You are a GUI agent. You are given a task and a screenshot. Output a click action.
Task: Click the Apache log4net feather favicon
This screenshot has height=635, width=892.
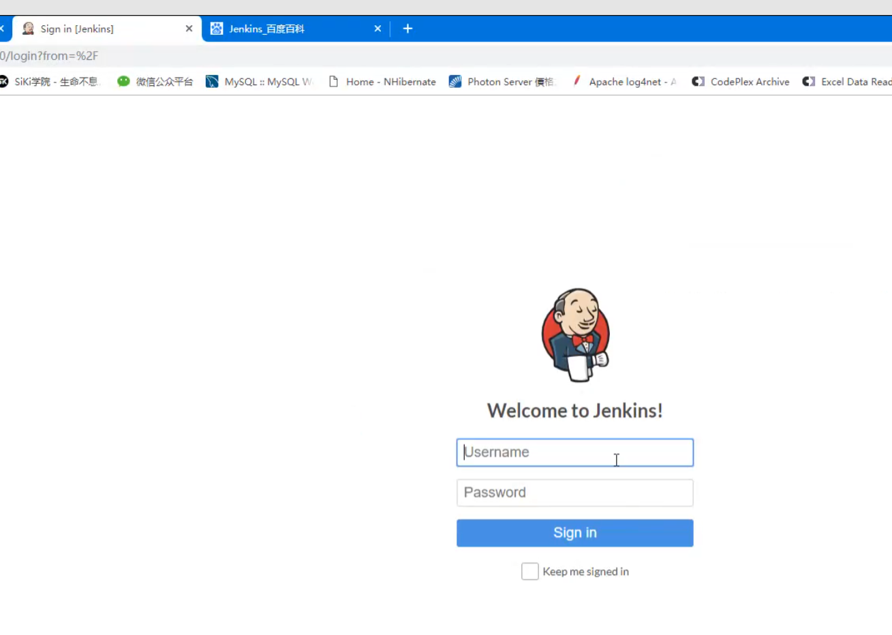pos(576,81)
